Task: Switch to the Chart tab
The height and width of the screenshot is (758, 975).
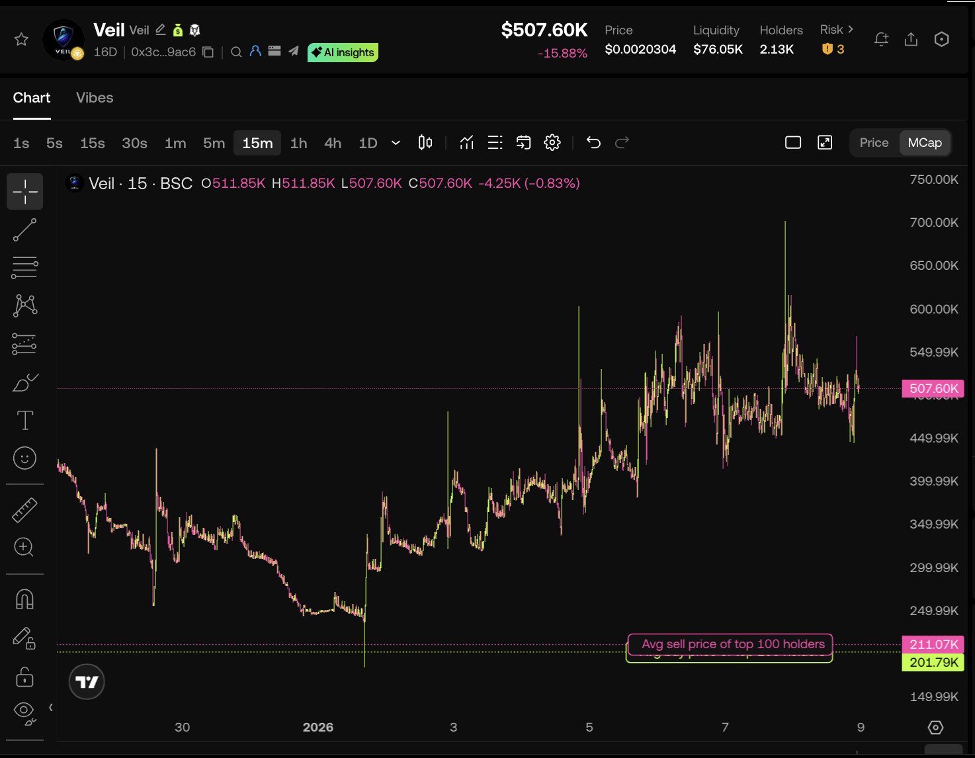Action: [32, 98]
